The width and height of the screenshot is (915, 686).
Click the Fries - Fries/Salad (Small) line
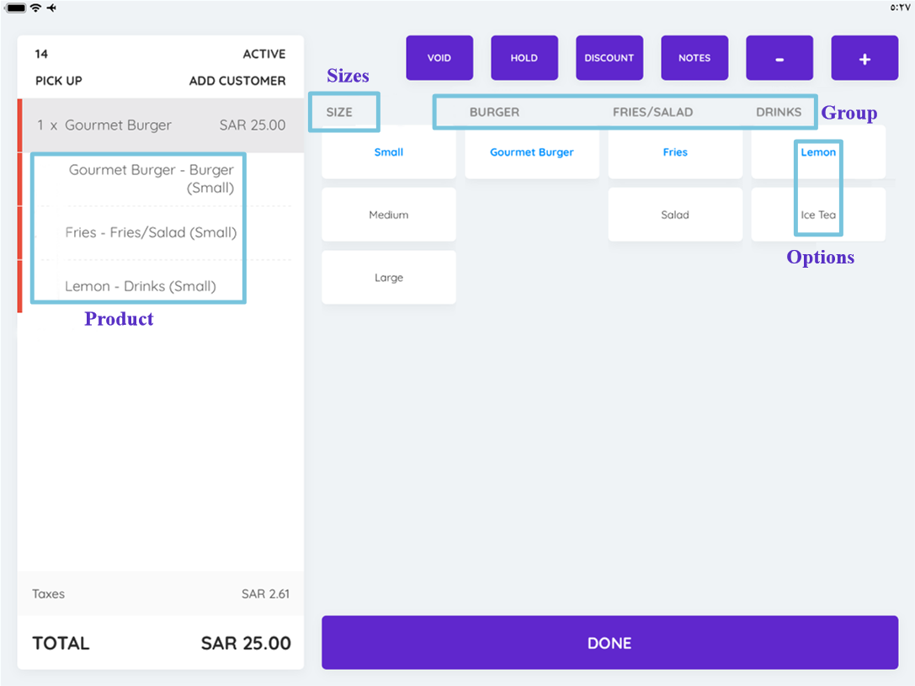pos(151,232)
